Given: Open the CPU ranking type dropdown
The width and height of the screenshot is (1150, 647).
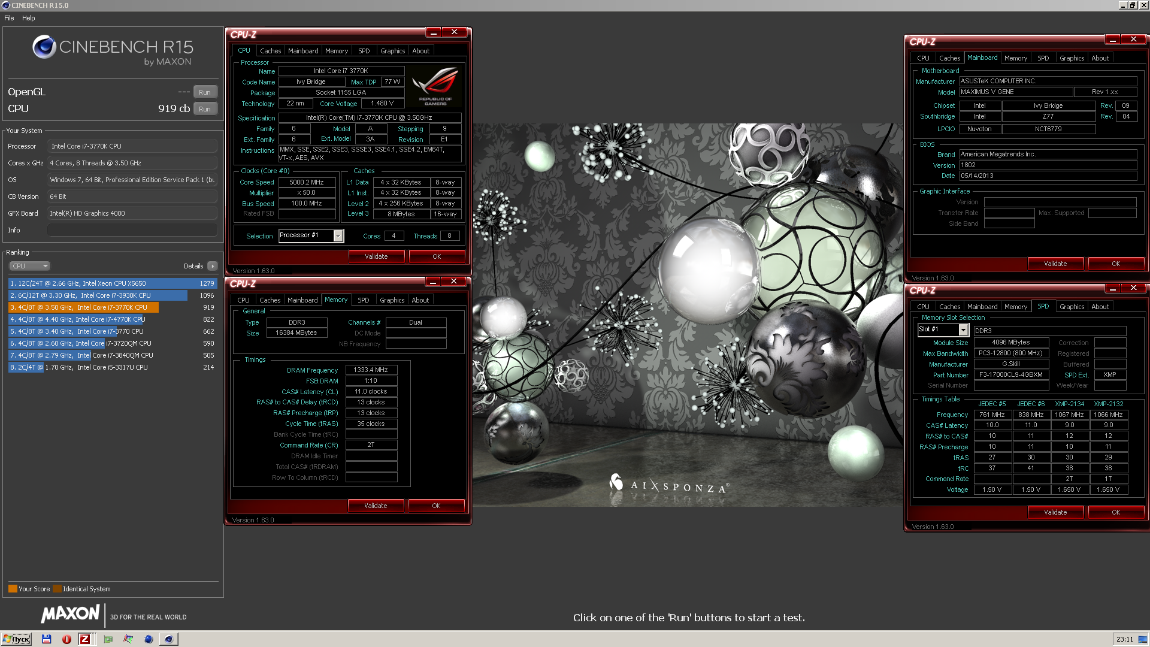Looking at the screenshot, I should 29,266.
